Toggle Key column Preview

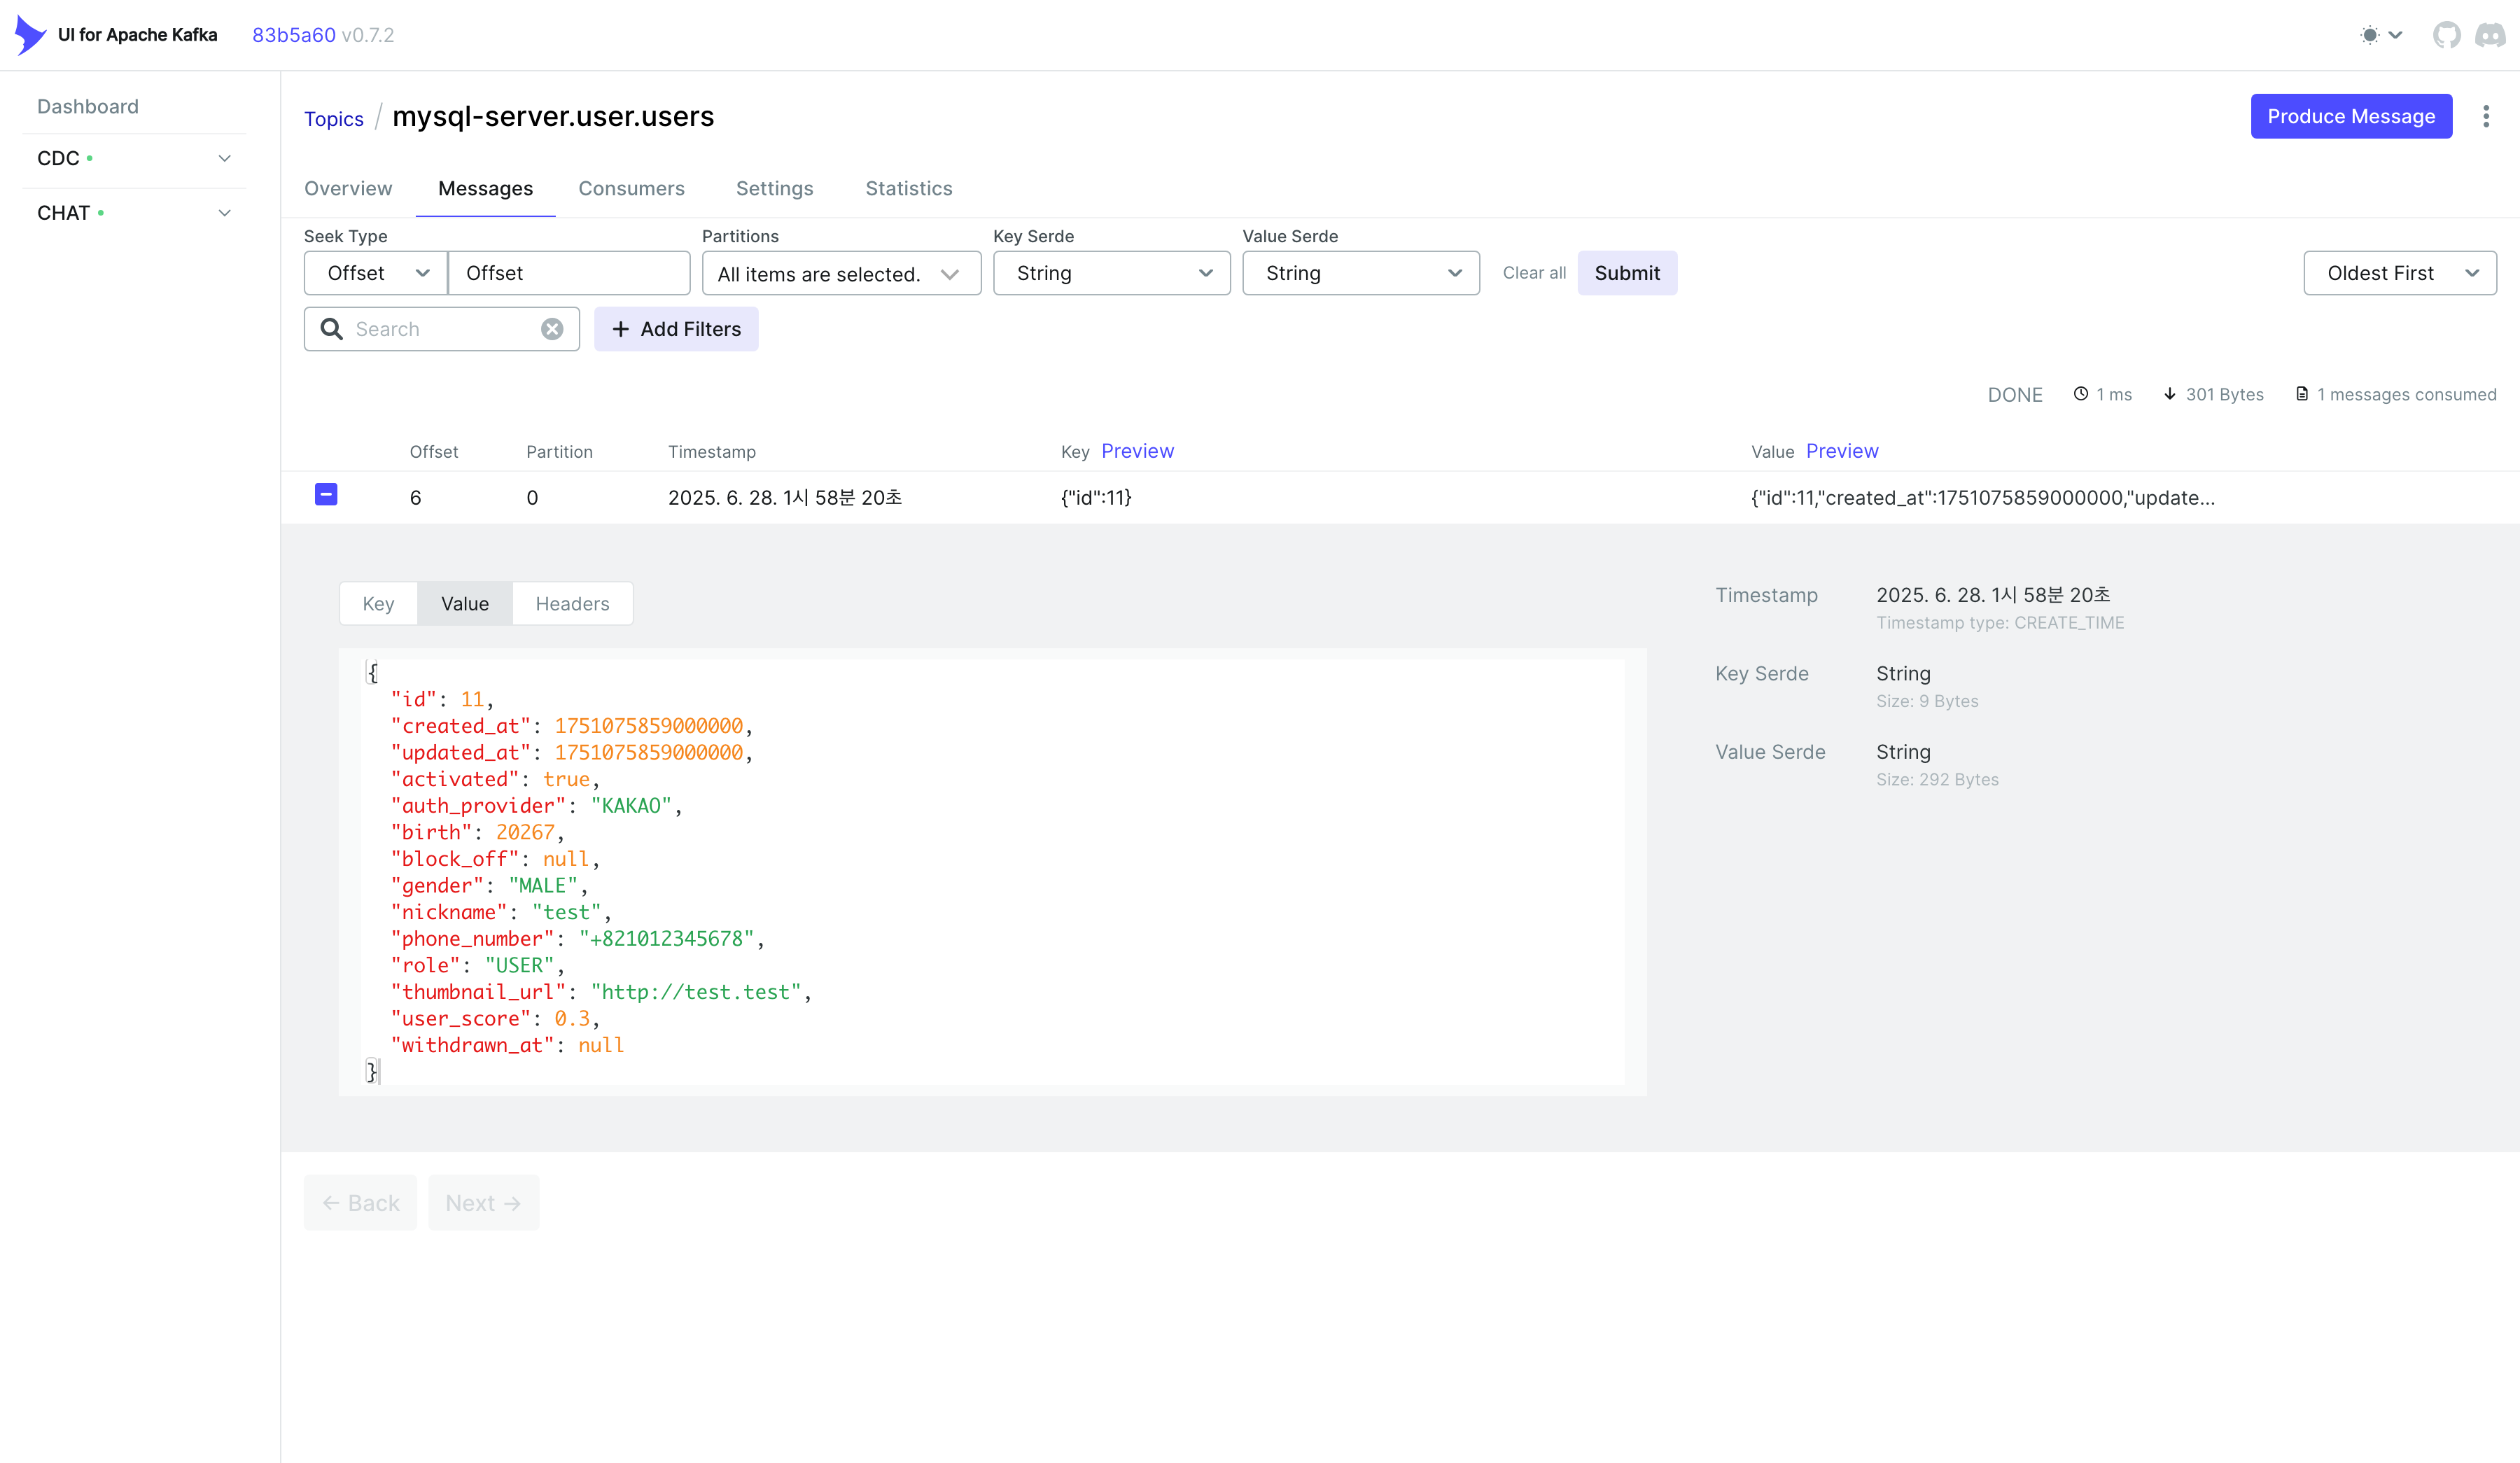click(x=1137, y=451)
